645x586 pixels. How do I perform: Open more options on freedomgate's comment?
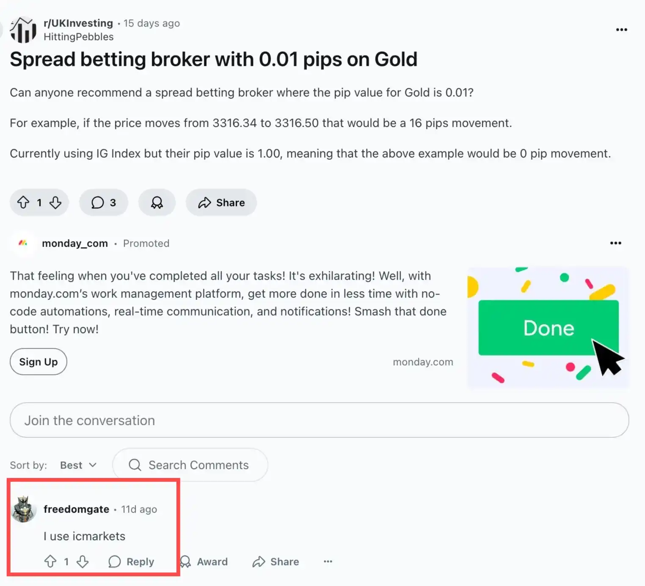[328, 561]
